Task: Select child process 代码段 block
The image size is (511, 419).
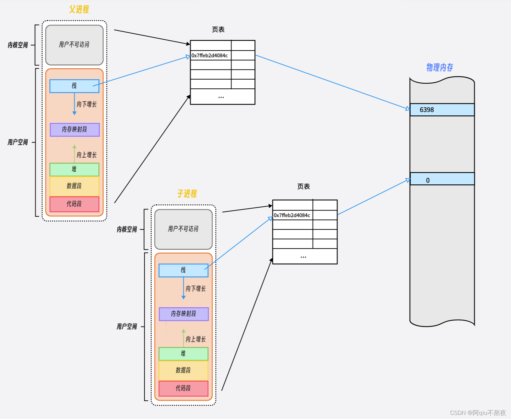Action: point(183,388)
